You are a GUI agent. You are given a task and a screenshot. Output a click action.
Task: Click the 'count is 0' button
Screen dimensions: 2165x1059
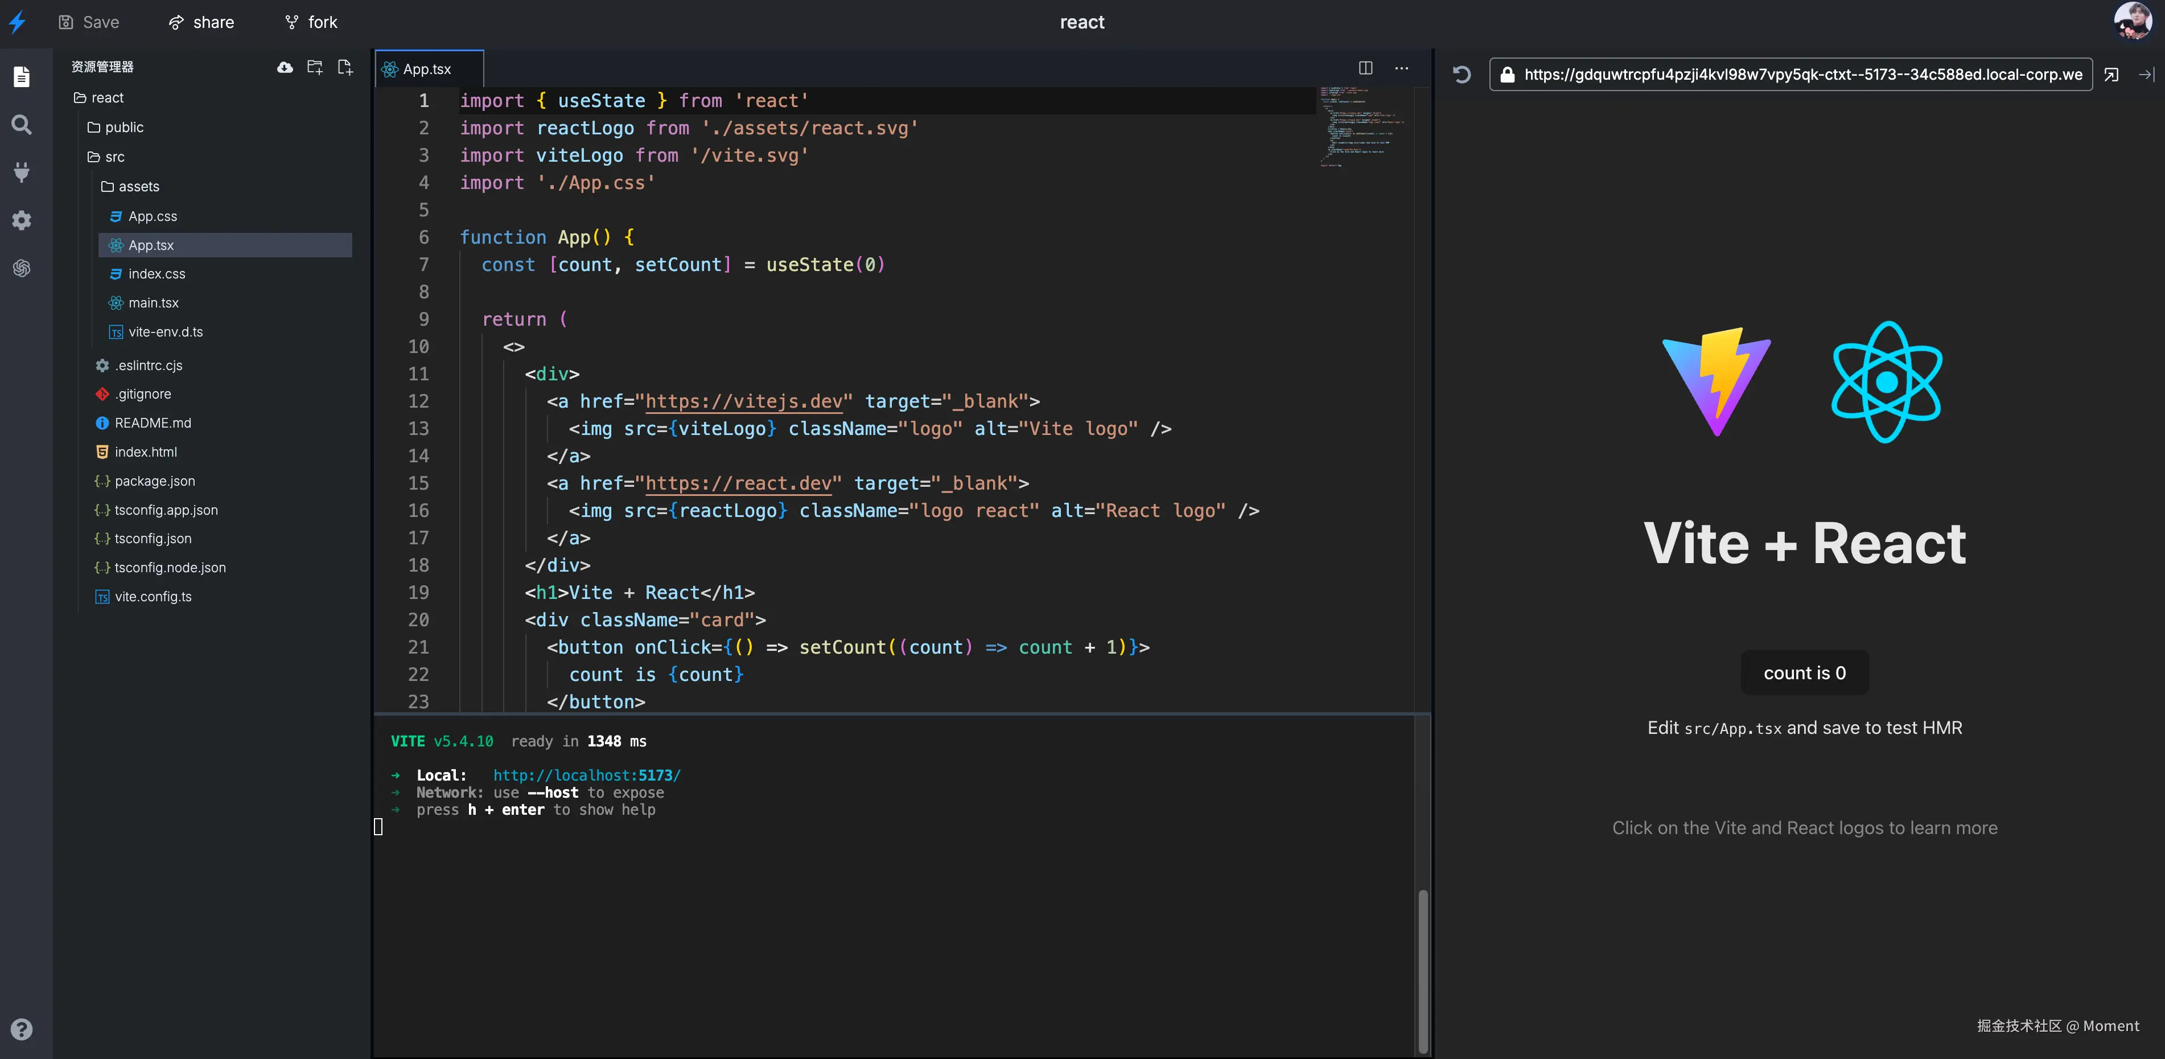[x=1804, y=672]
